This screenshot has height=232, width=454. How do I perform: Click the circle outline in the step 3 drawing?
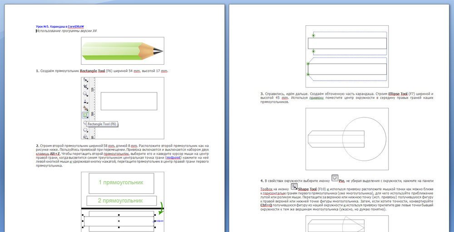pyautogui.click(x=364, y=139)
